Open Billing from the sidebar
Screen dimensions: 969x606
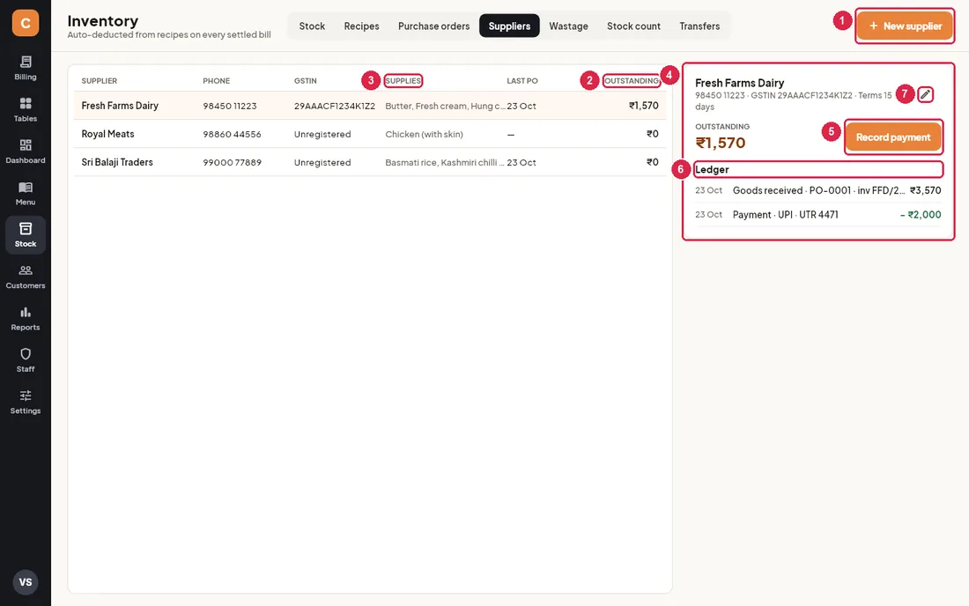click(26, 68)
